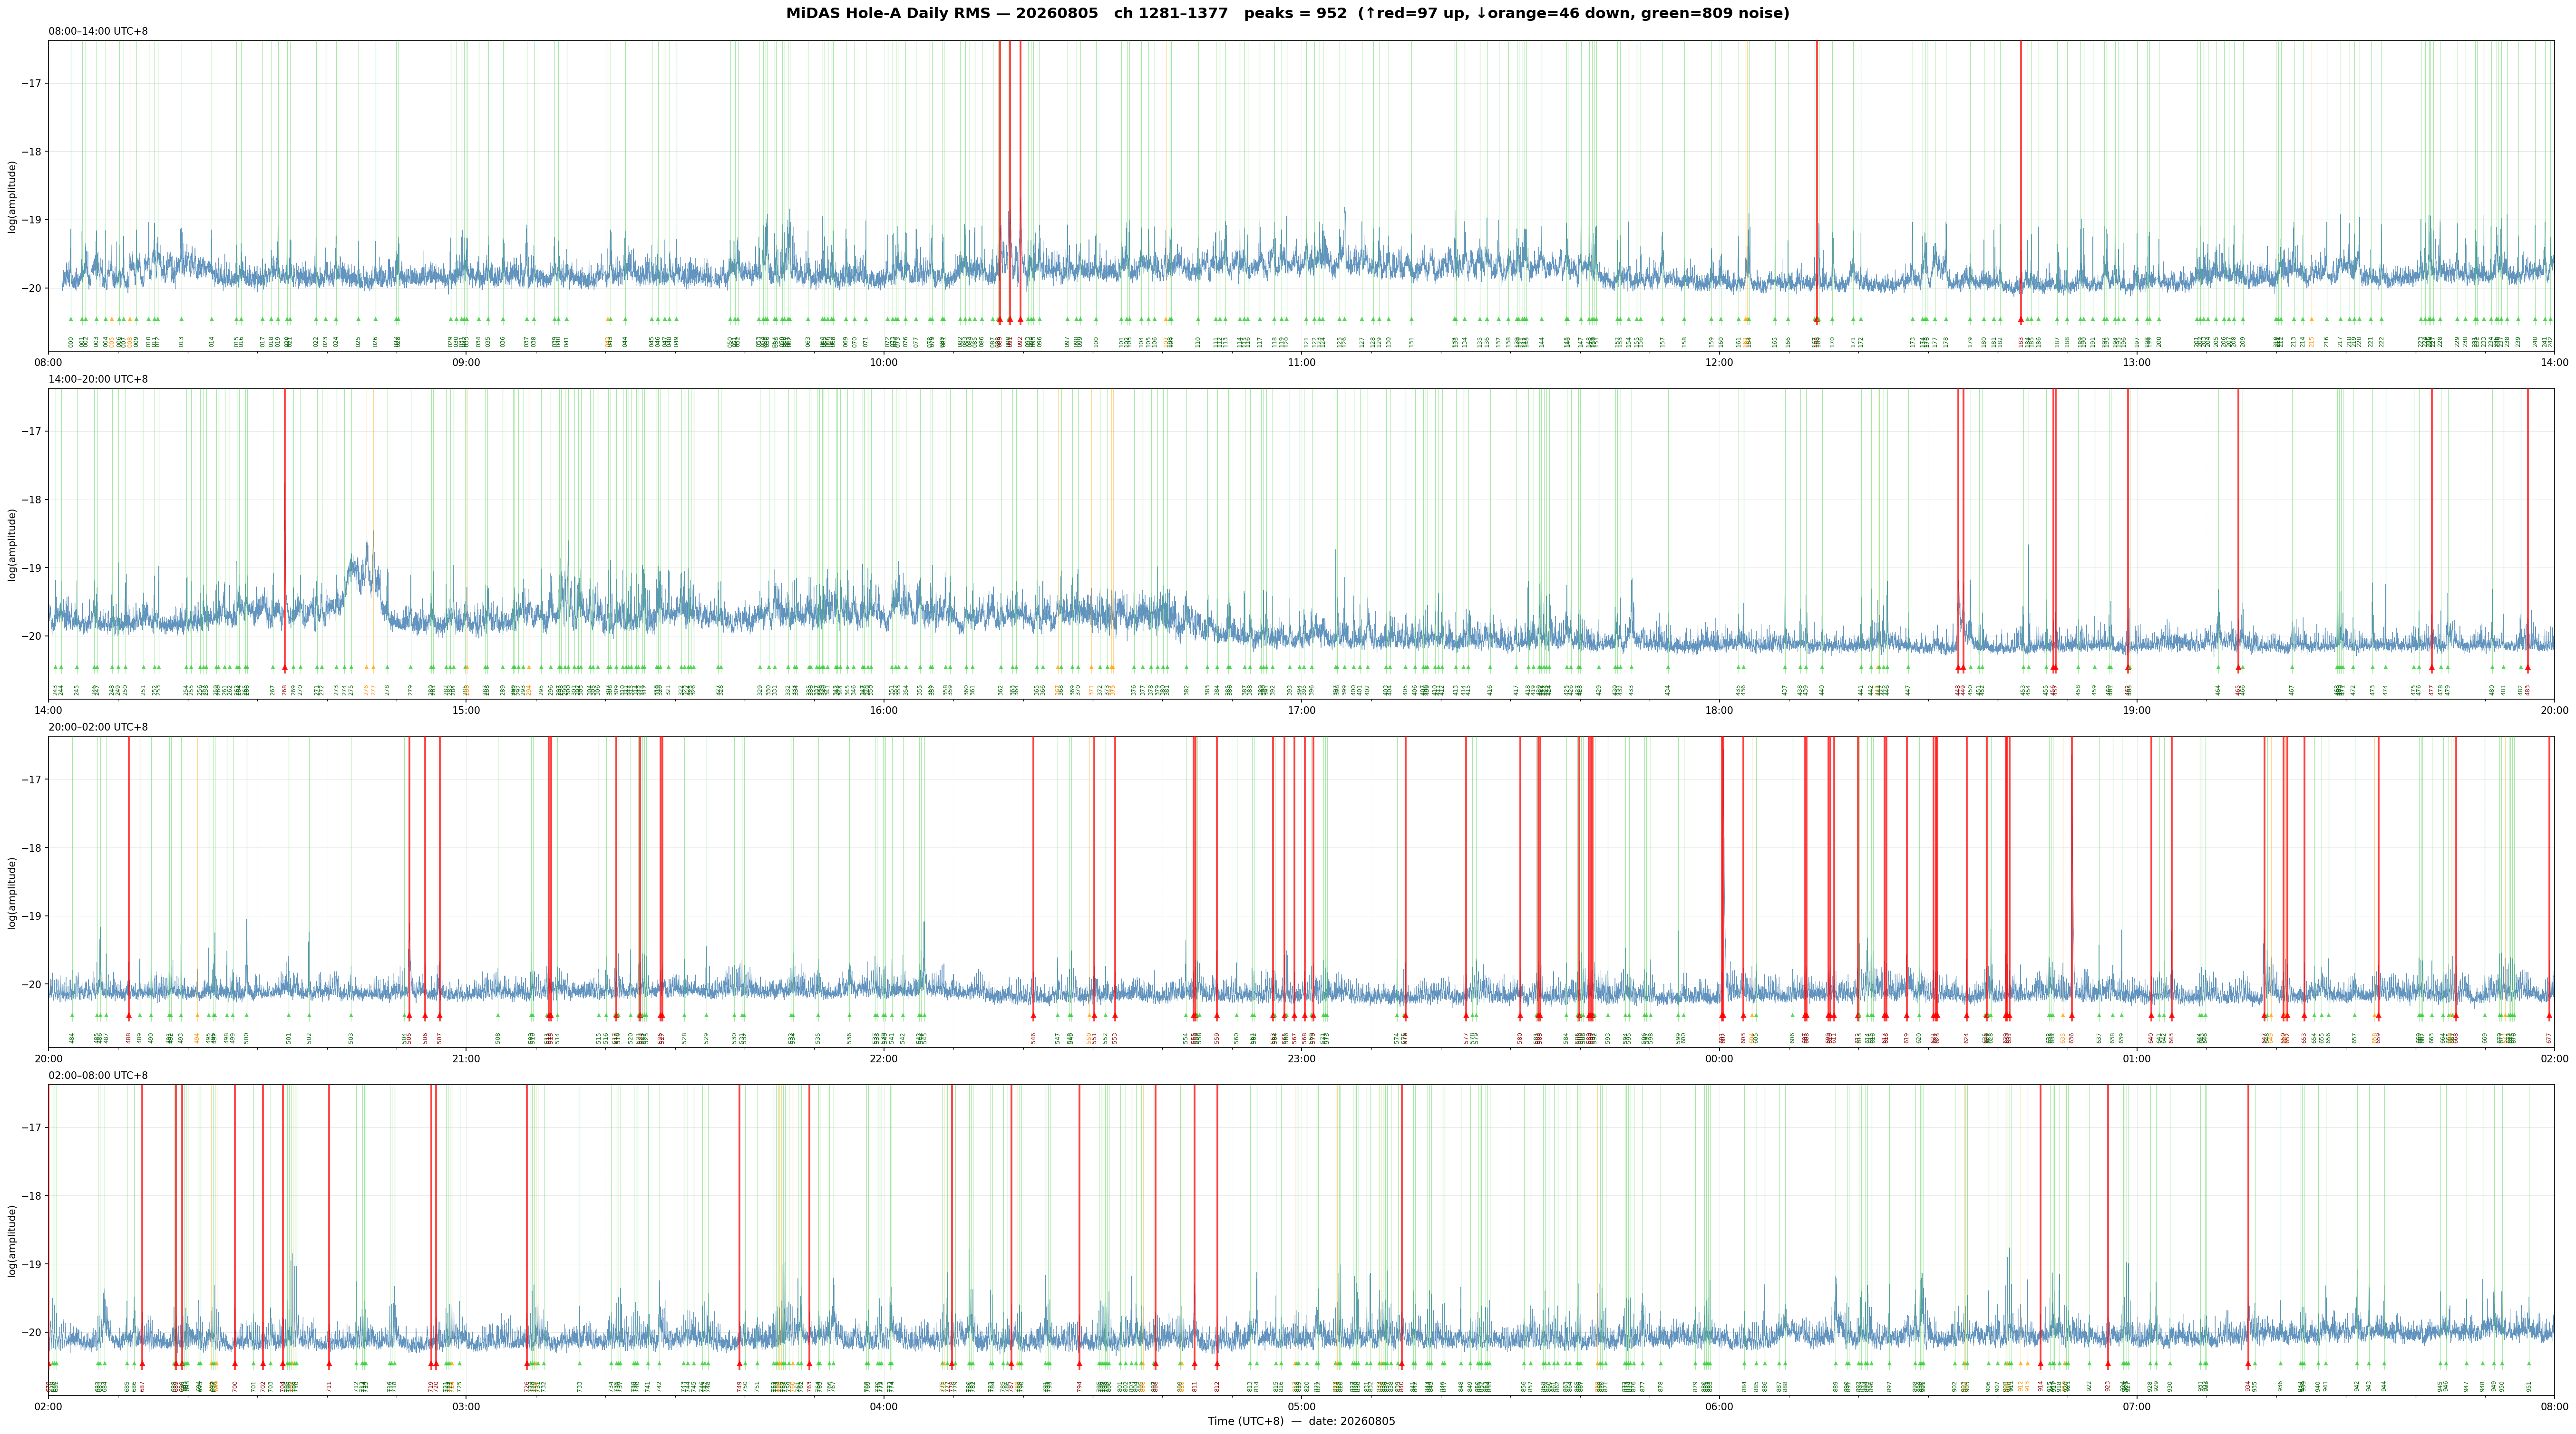Screen dimensions: 2576x1434
Task: Click the 15:00 time tick label
Action: click(x=466, y=711)
